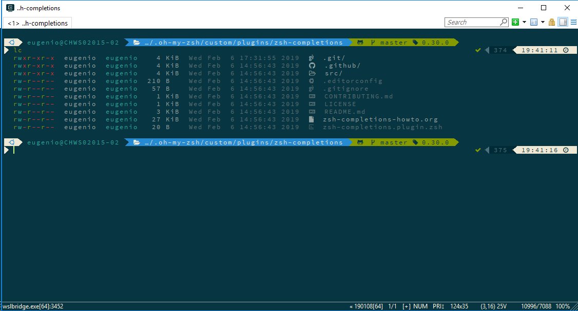Viewport: 578px width, 311px height.
Task: Click '210 B' size of .editorconfig
Action: tap(159, 81)
